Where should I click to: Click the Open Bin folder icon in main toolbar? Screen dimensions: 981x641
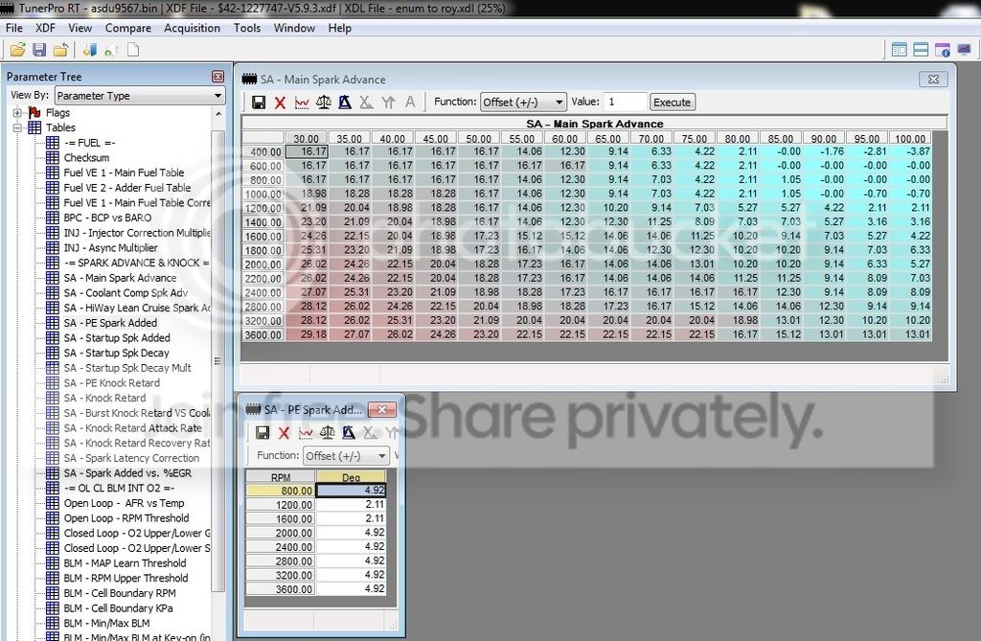17,50
